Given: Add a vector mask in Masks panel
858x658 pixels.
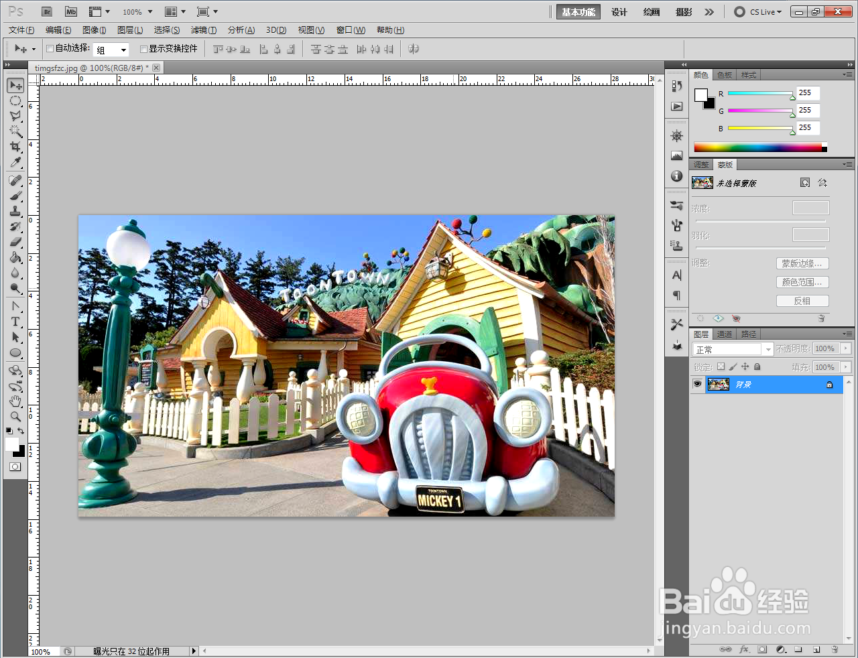Looking at the screenshot, I should pyautogui.click(x=822, y=183).
